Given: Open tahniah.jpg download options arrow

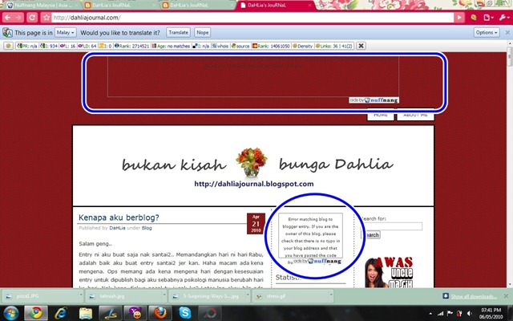Looking at the screenshot, I should [164, 295].
